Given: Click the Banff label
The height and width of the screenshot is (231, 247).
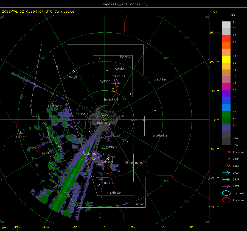Looking at the screenshot, I should pyautogui.click(x=45, y=153).
